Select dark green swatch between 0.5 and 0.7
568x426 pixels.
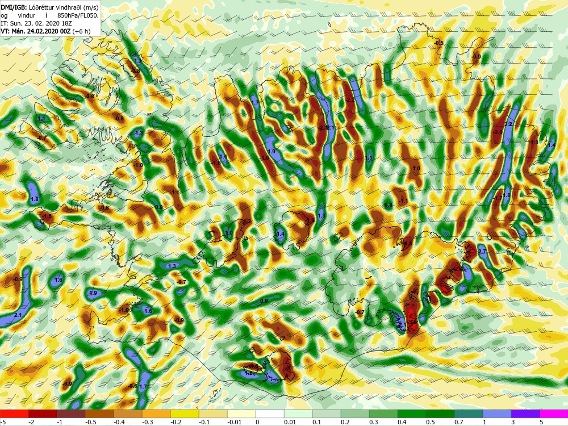[440, 414]
